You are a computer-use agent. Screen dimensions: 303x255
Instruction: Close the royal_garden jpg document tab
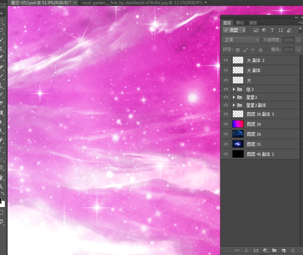coord(206,2)
